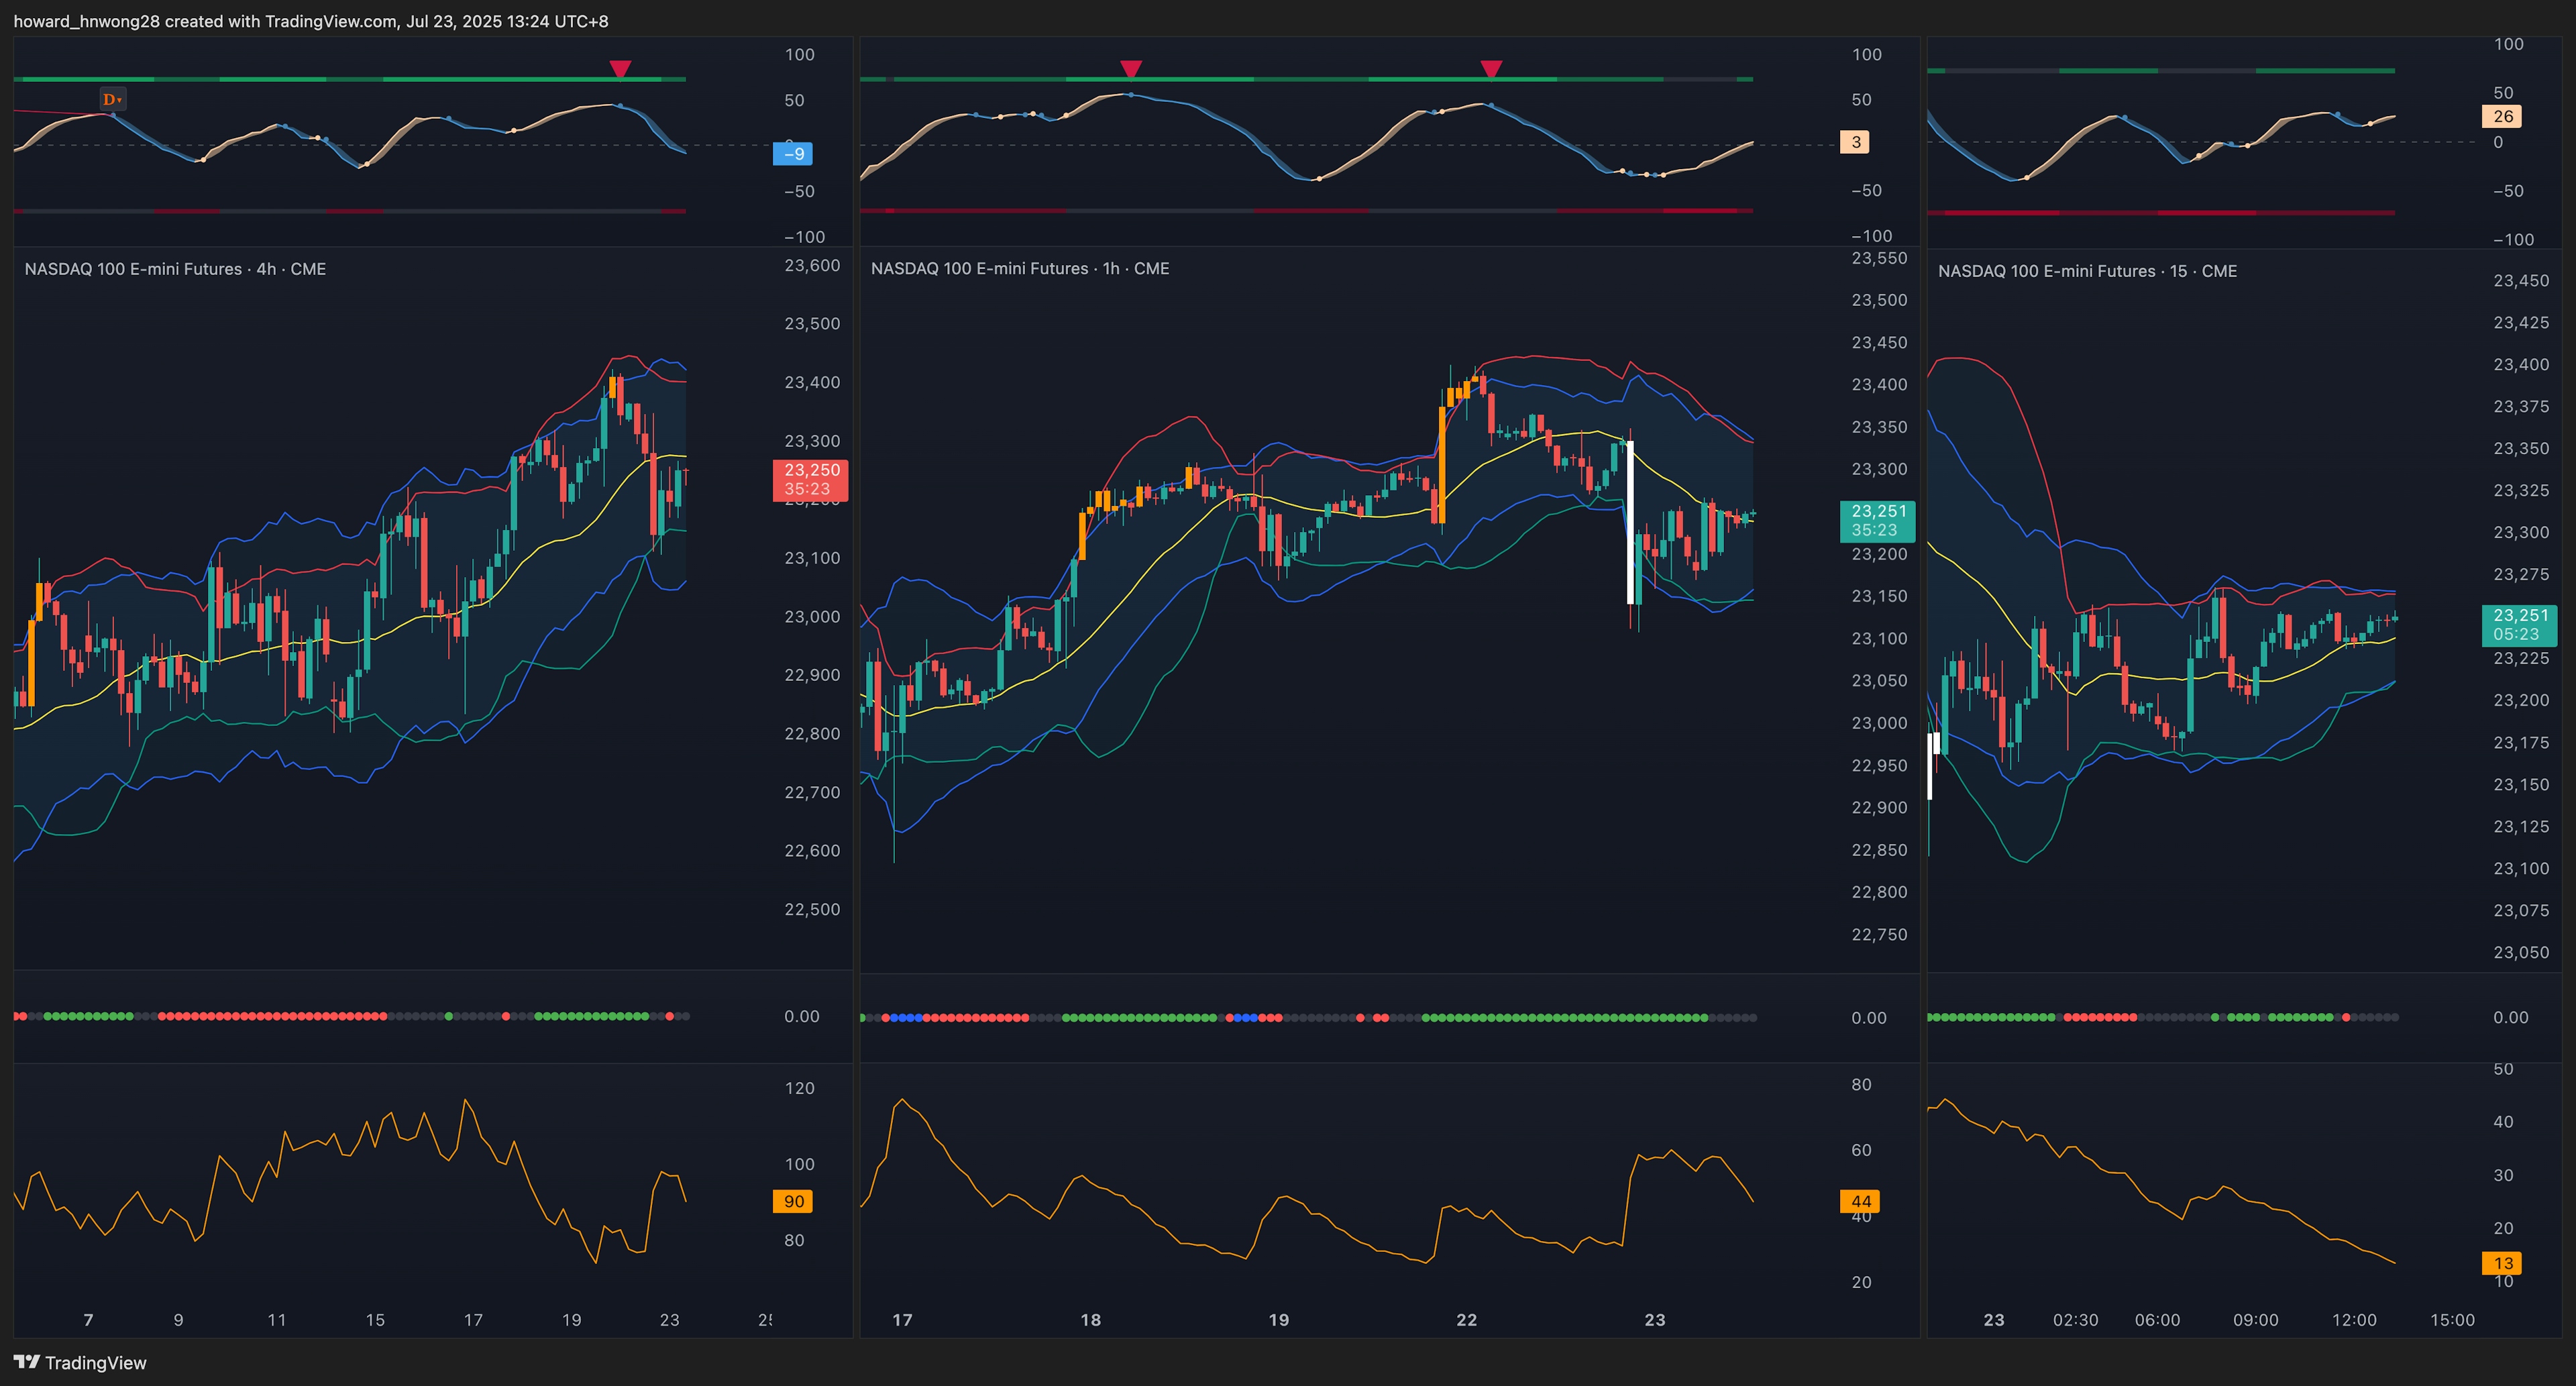Click the orange D marker in 4h oscillator

point(112,99)
